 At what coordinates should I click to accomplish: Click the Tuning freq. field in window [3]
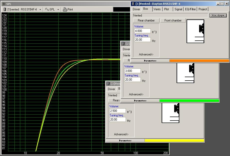(x=118, y=120)
